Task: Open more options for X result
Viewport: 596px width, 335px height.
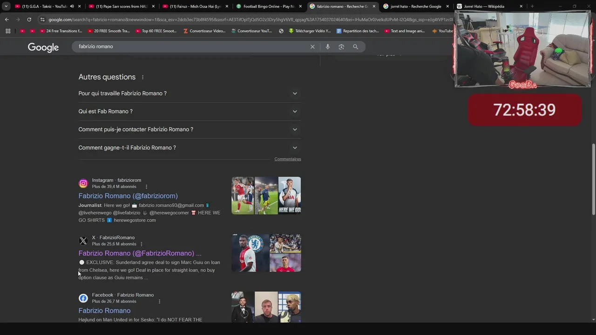Action: 142,244
